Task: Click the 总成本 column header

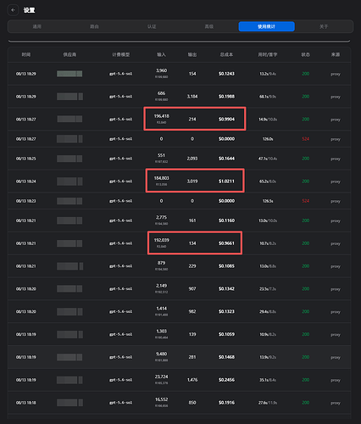Action: (226, 54)
